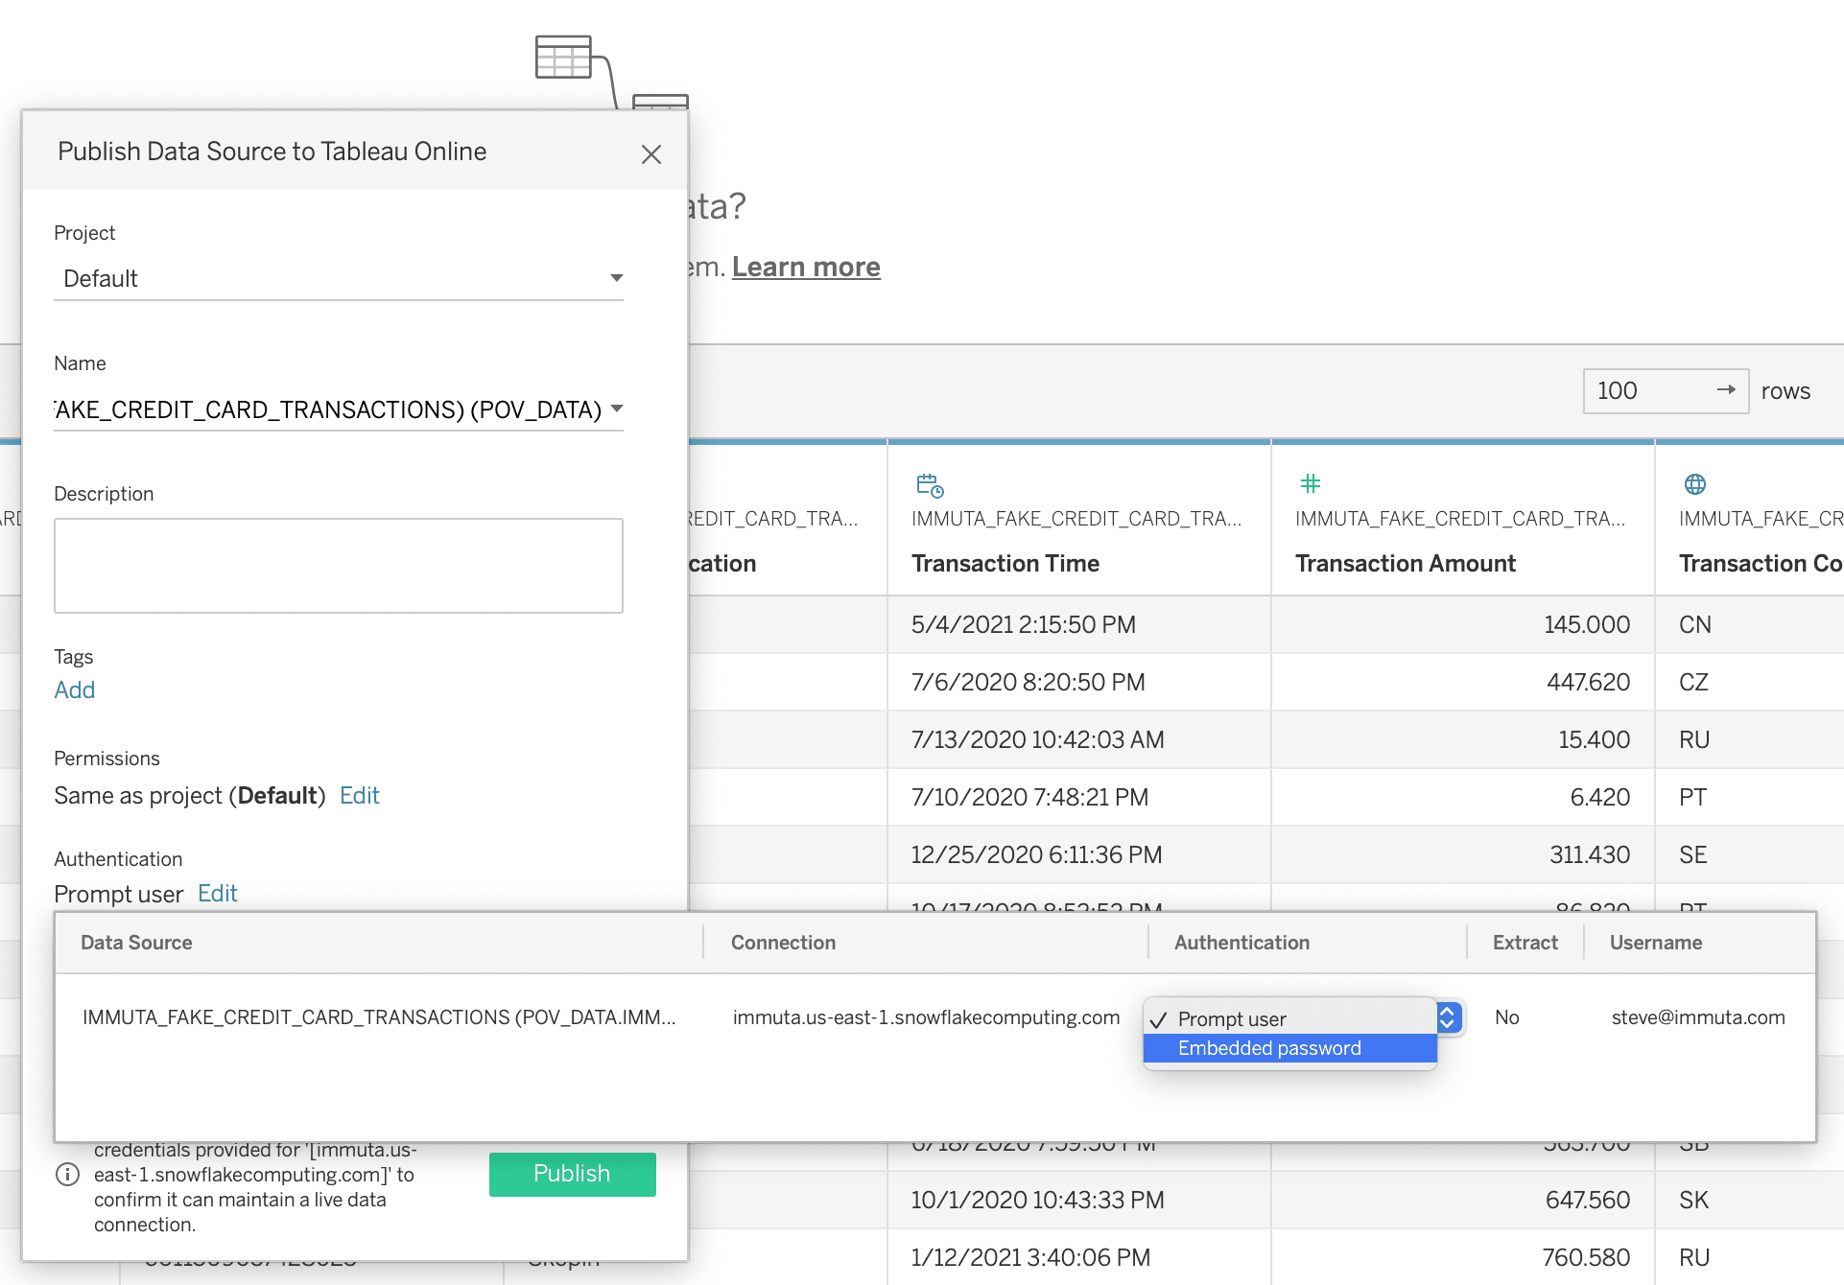This screenshot has height=1285, width=1844.
Task: Click 'Learn more' hyperlink on background page
Action: point(807,265)
